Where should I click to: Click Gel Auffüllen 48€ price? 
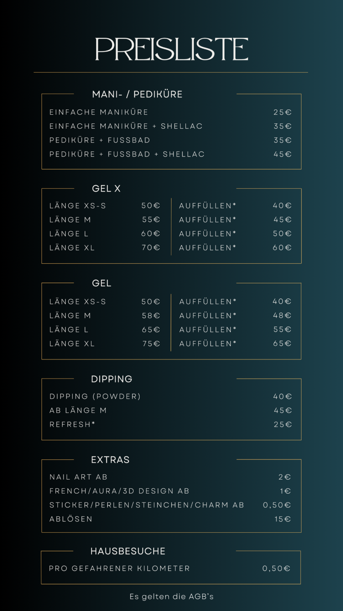point(282,315)
